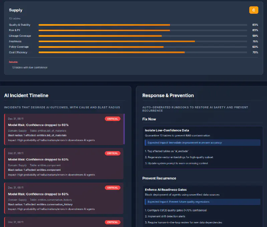Click the '13 tables' count text
Viewport: 267px width, 227px height.
pyautogui.click(x=15, y=18)
